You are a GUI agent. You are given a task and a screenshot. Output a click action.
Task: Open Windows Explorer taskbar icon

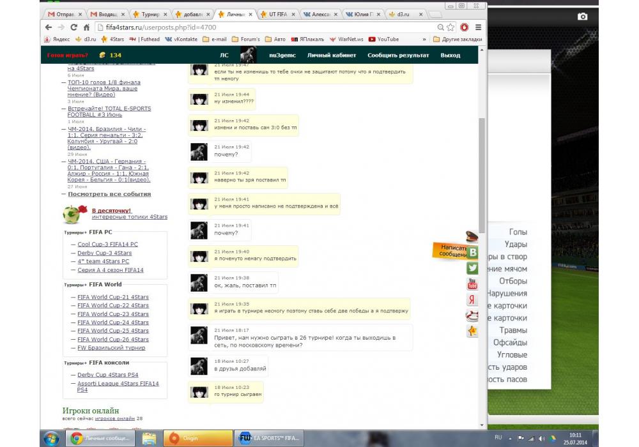[149, 439]
